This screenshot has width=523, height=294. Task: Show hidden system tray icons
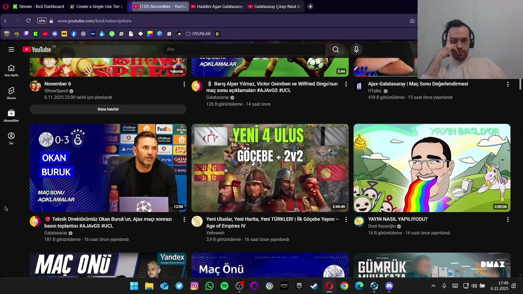click(433, 286)
